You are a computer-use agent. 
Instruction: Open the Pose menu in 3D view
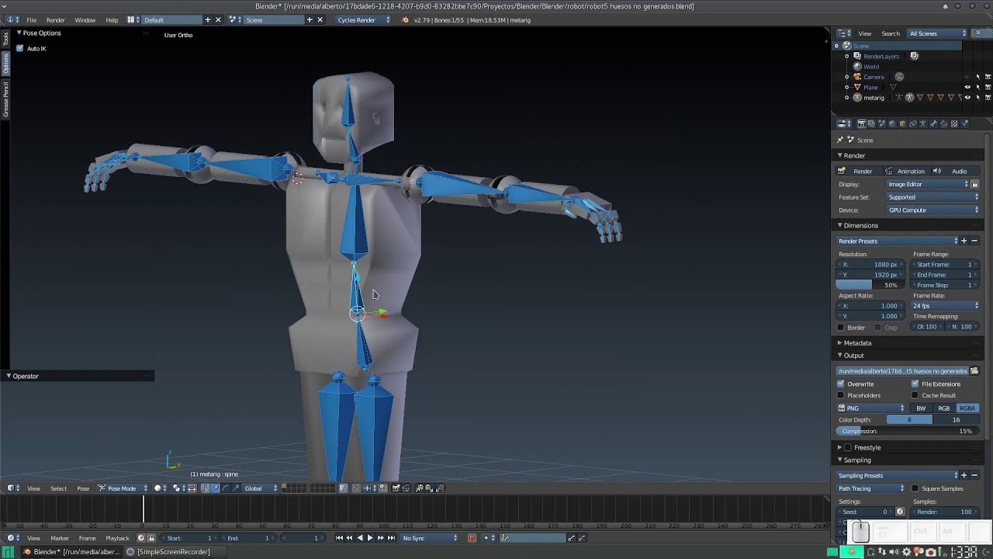[83, 488]
